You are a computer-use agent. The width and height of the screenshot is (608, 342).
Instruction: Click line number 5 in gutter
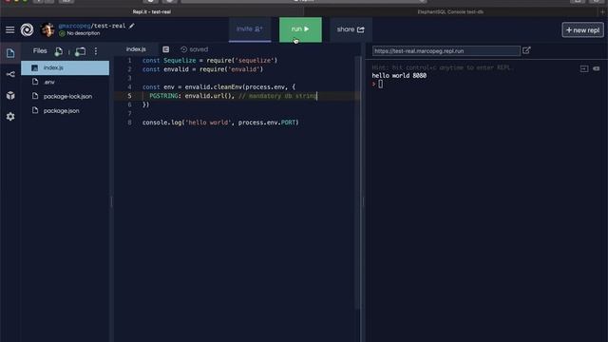click(x=129, y=96)
